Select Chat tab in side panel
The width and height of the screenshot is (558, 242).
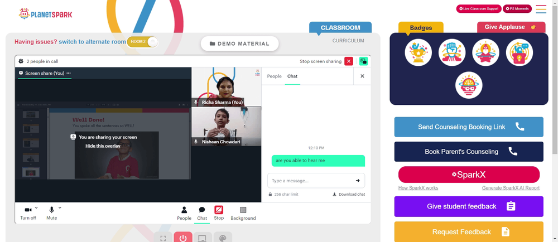[292, 76]
